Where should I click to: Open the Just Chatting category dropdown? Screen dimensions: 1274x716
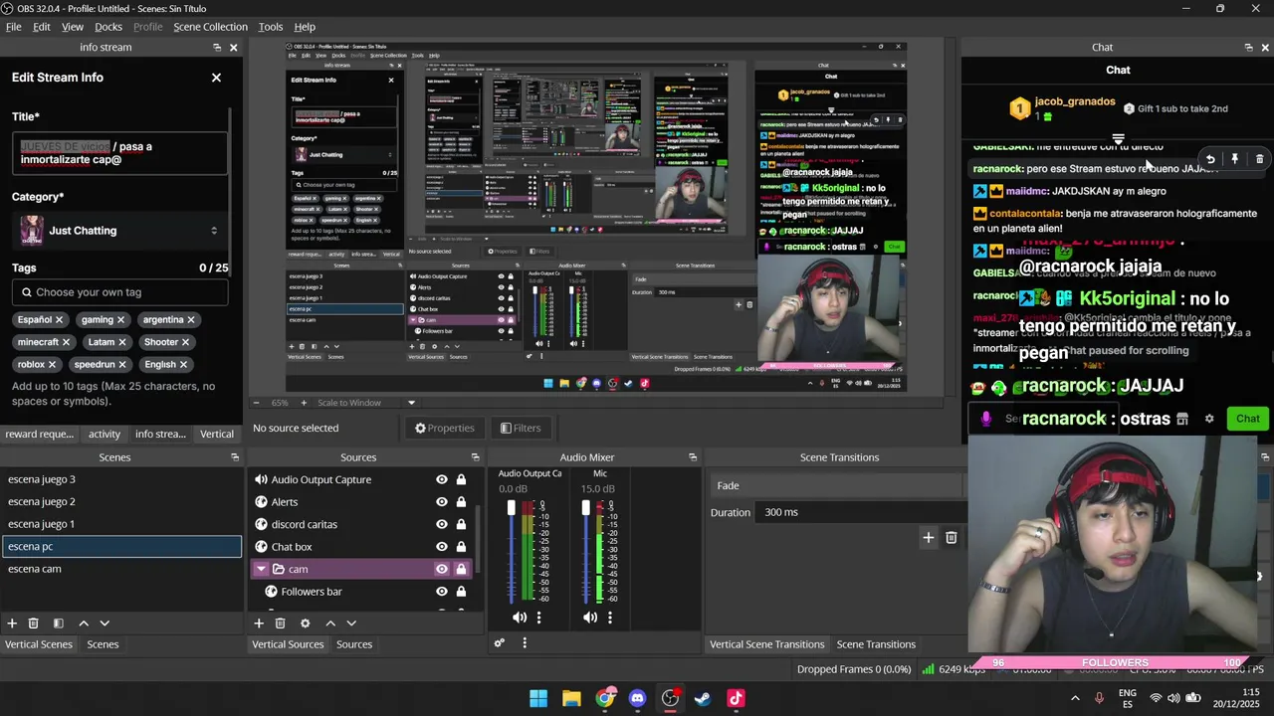tap(118, 231)
